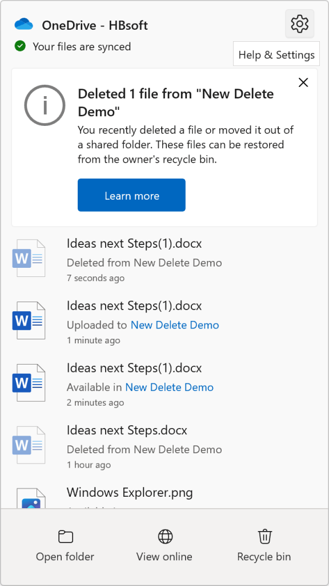Open OneDrive settings gear icon
The image size is (329, 586).
(299, 23)
